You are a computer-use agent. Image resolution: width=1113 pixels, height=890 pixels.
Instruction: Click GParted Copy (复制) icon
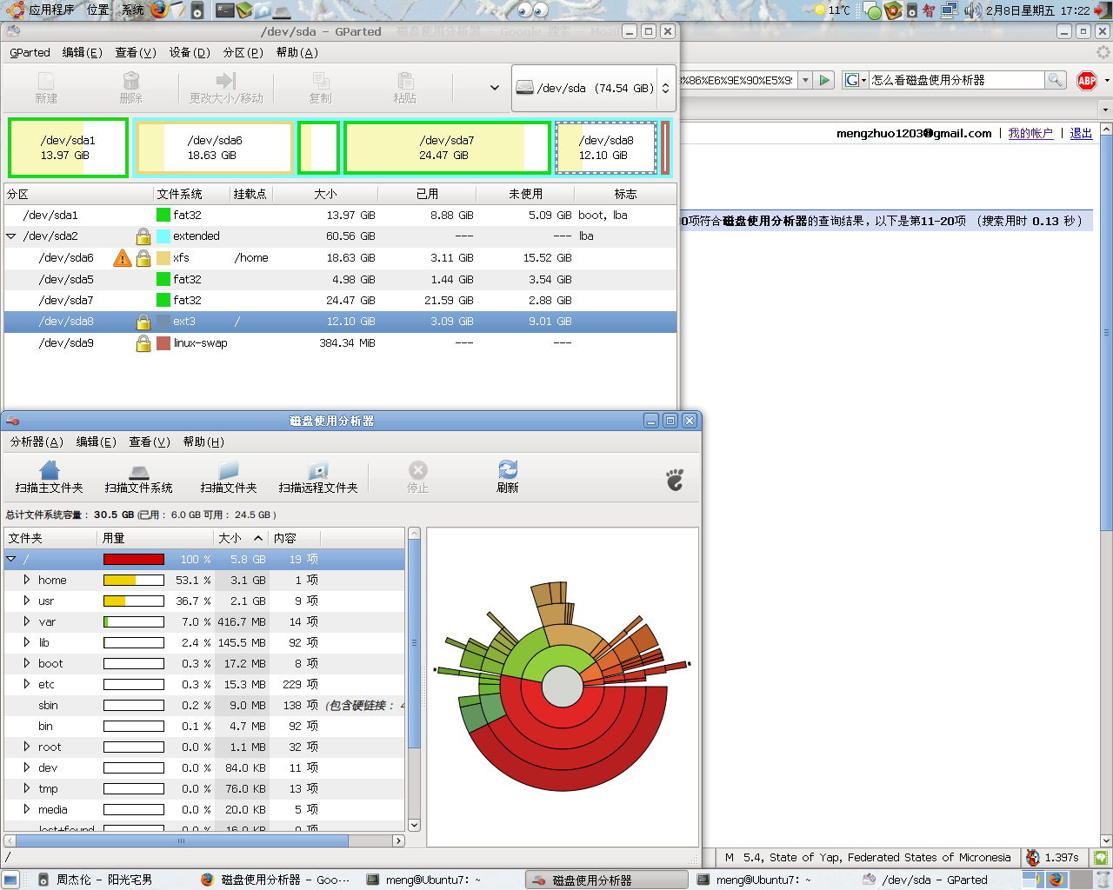coord(321,81)
